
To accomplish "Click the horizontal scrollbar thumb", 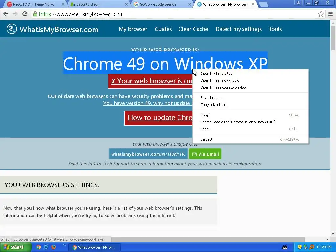I will tap(208, 239).
